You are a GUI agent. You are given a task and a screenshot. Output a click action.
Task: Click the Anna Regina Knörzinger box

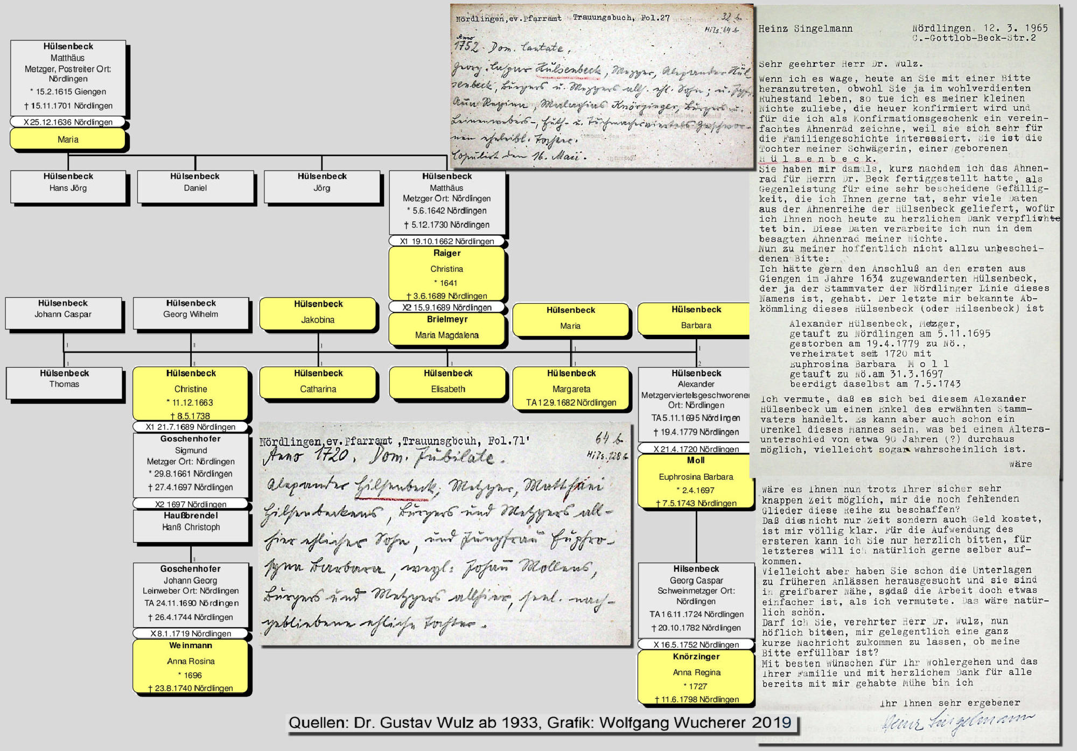[696, 678]
